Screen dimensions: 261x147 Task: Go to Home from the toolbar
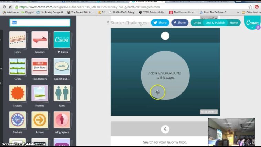click(x=234, y=23)
